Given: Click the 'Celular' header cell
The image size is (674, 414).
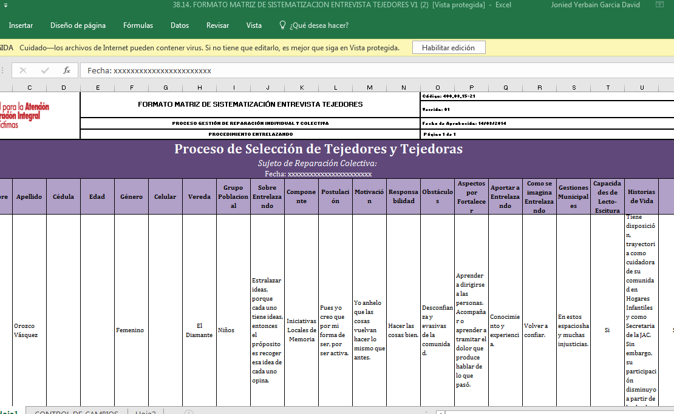Looking at the screenshot, I should coord(166,196).
